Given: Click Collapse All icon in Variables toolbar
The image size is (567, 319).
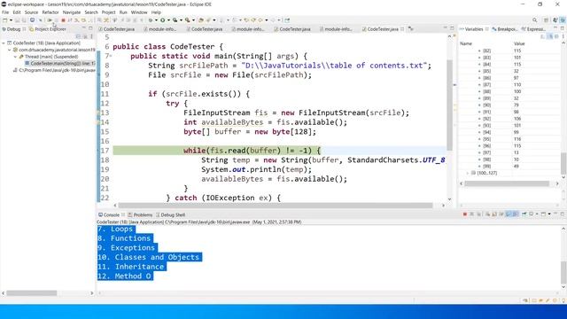Looking at the screenshot, I should (x=557, y=36).
